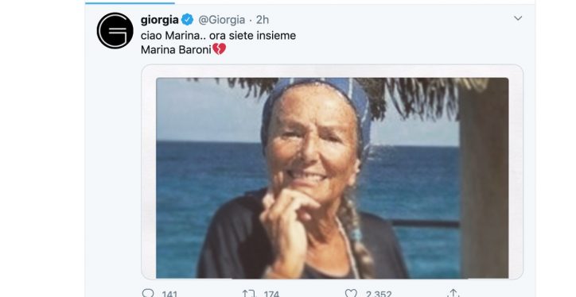Click empty tweet area right of the text
The image size is (576, 297).
click(404, 42)
